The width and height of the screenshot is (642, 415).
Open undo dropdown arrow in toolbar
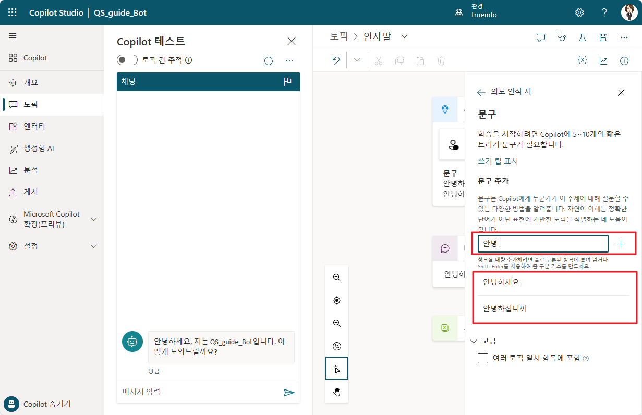tap(357, 60)
